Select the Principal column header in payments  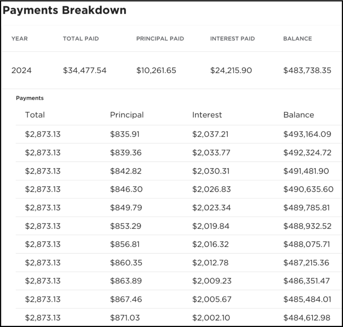(127, 115)
